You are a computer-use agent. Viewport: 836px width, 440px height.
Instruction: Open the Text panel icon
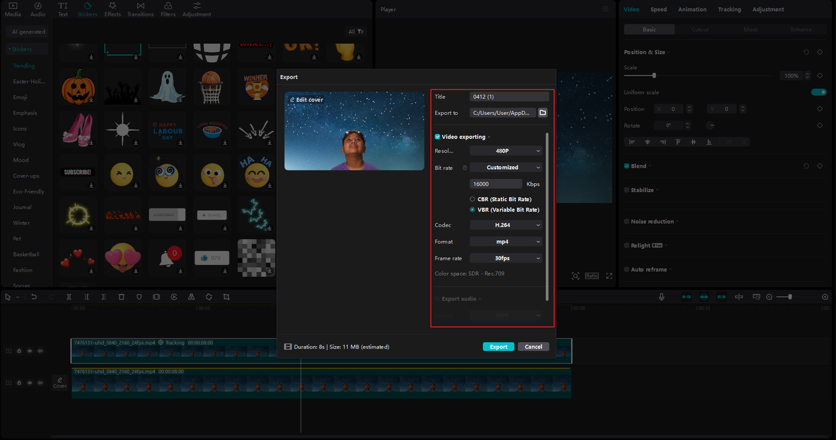coord(63,9)
